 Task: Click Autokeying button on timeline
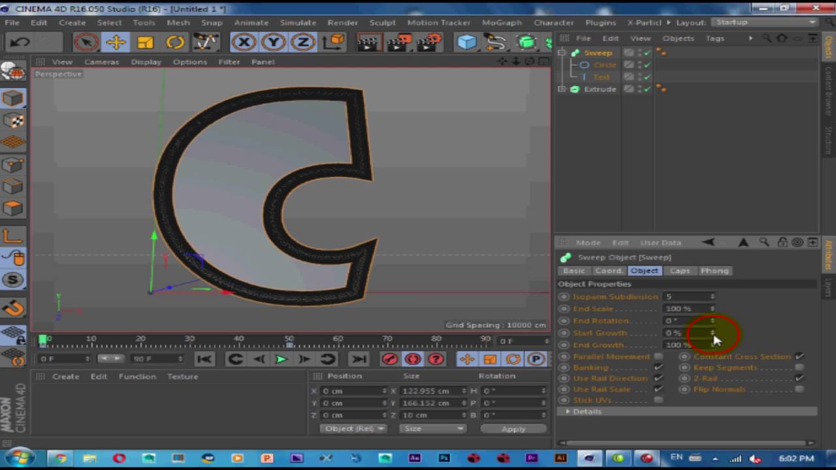coord(413,359)
